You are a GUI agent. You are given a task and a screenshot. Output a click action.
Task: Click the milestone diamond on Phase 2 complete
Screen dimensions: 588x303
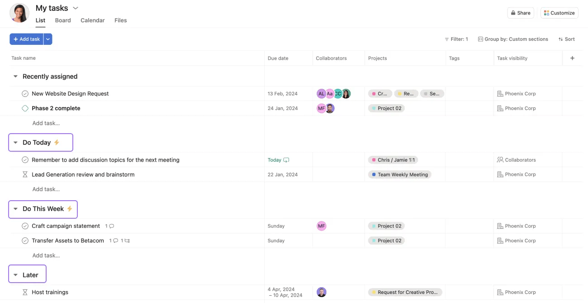point(25,108)
